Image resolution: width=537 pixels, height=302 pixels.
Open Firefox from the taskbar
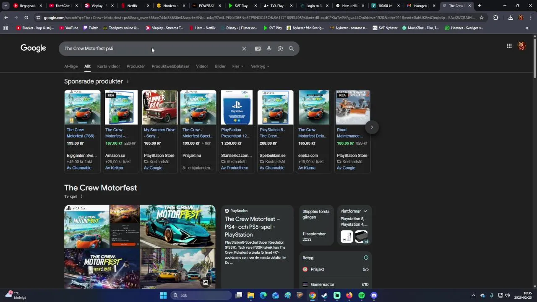[349, 295]
